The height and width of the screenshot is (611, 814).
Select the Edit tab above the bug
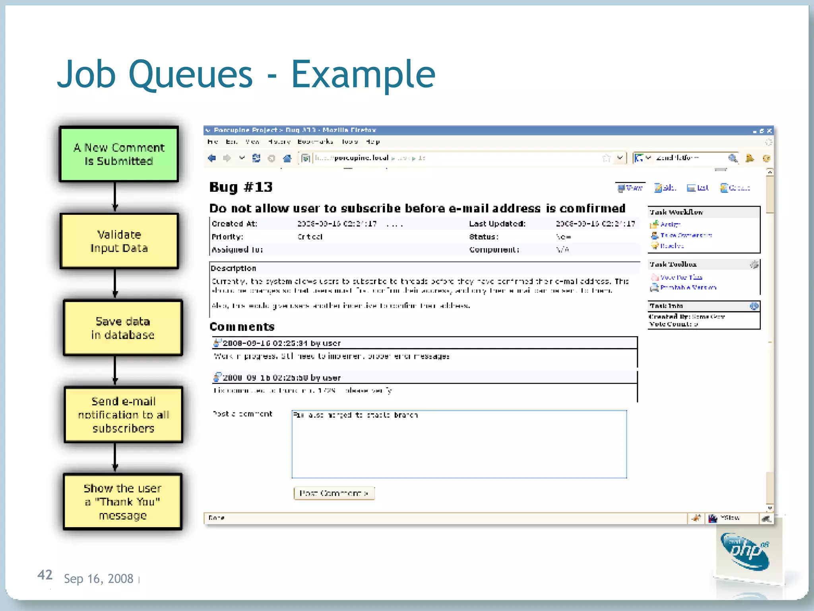coord(665,188)
